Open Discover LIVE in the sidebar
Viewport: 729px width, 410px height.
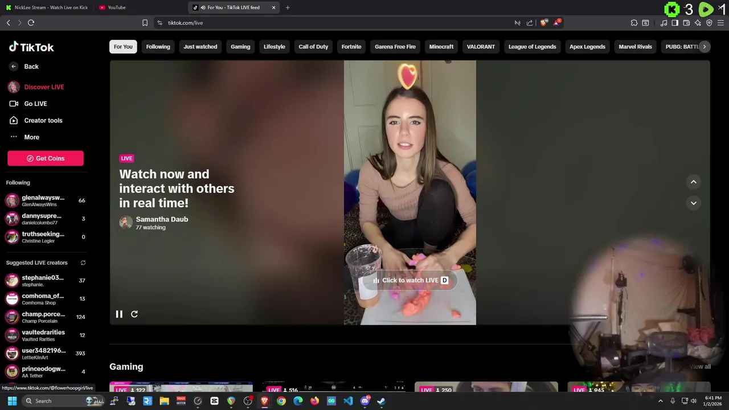(44, 87)
